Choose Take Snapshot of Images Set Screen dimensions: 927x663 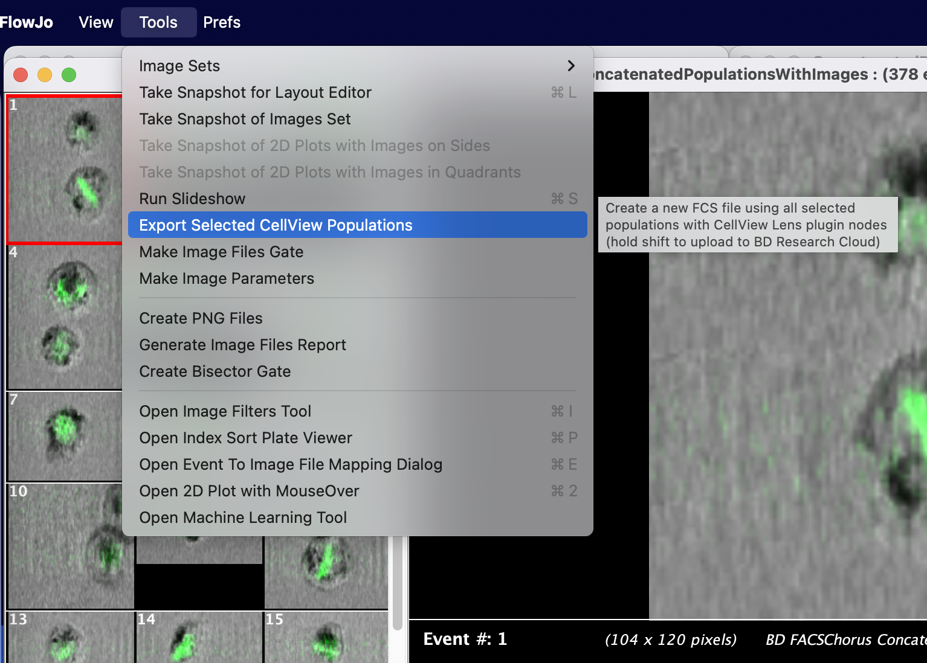[x=245, y=119]
